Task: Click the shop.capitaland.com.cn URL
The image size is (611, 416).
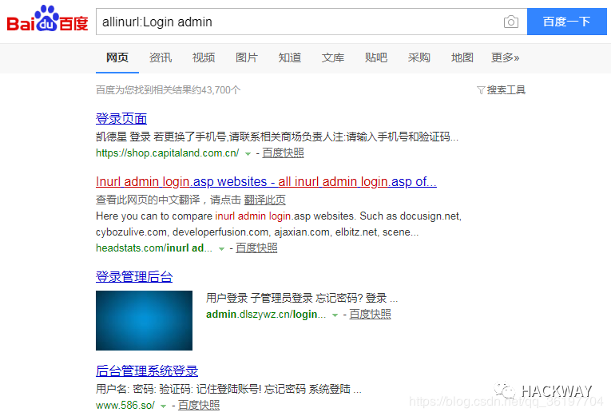Action: pos(168,153)
